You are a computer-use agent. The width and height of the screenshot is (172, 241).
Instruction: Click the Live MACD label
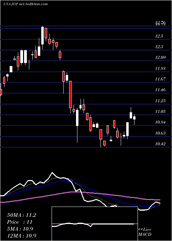pyautogui.click(x=145, y=232)
